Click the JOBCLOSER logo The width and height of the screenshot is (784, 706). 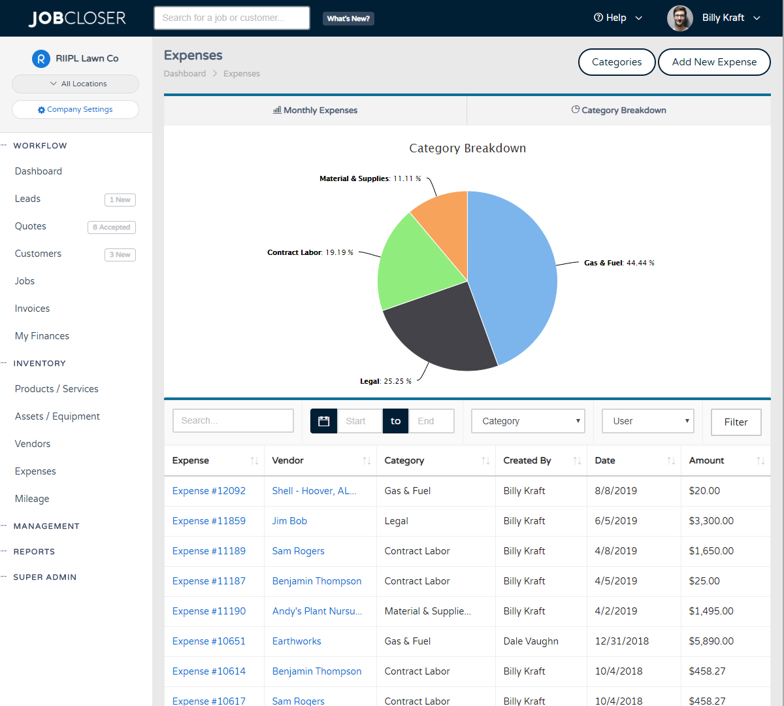[x=77, y=18]
